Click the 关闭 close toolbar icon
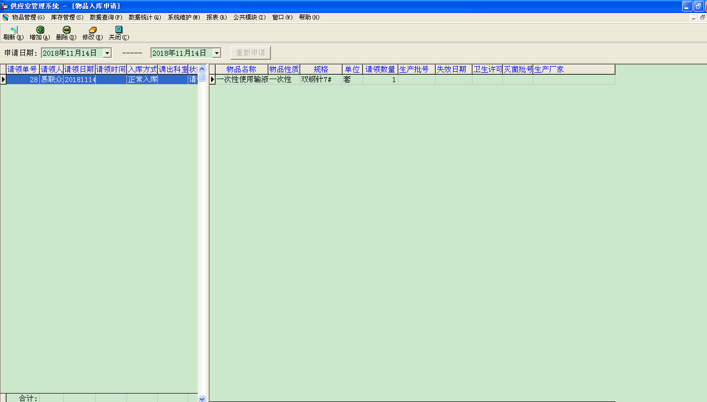 (119, 30)
